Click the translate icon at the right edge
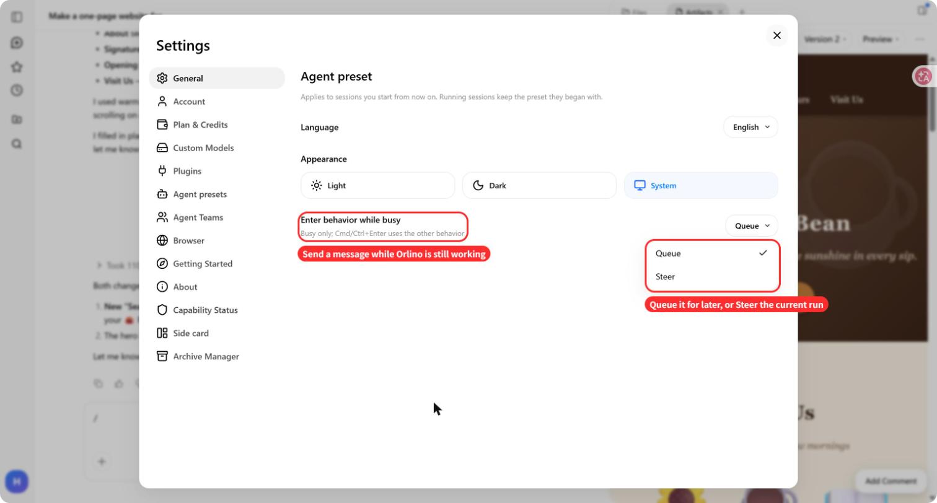937x503 pixels. click(923, 76)
